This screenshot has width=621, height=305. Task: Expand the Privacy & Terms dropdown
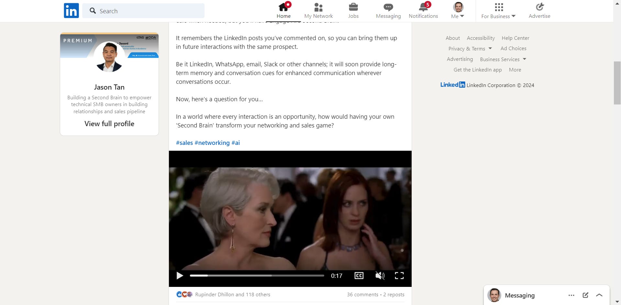point(470,49)
